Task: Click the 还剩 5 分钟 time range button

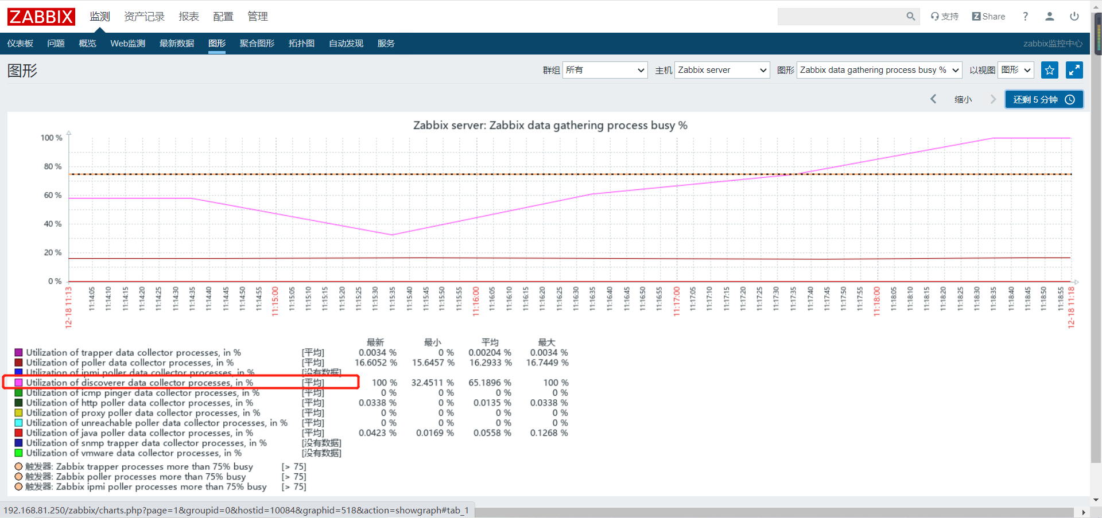Action: tap(1044, 99)
